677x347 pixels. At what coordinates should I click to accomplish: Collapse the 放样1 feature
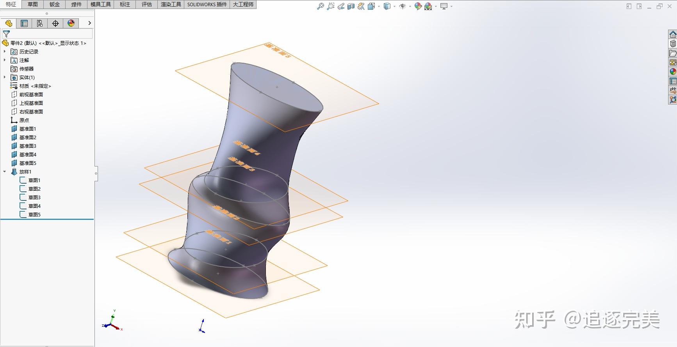(x=5, y=172)
